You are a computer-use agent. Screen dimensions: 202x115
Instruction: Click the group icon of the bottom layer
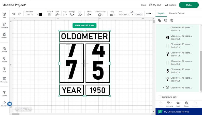(x=167, y=88)
